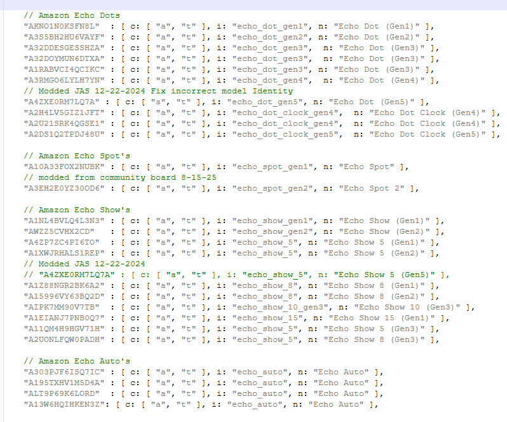Click the key "A1EIANJ7PNB0Q7"

64,318
